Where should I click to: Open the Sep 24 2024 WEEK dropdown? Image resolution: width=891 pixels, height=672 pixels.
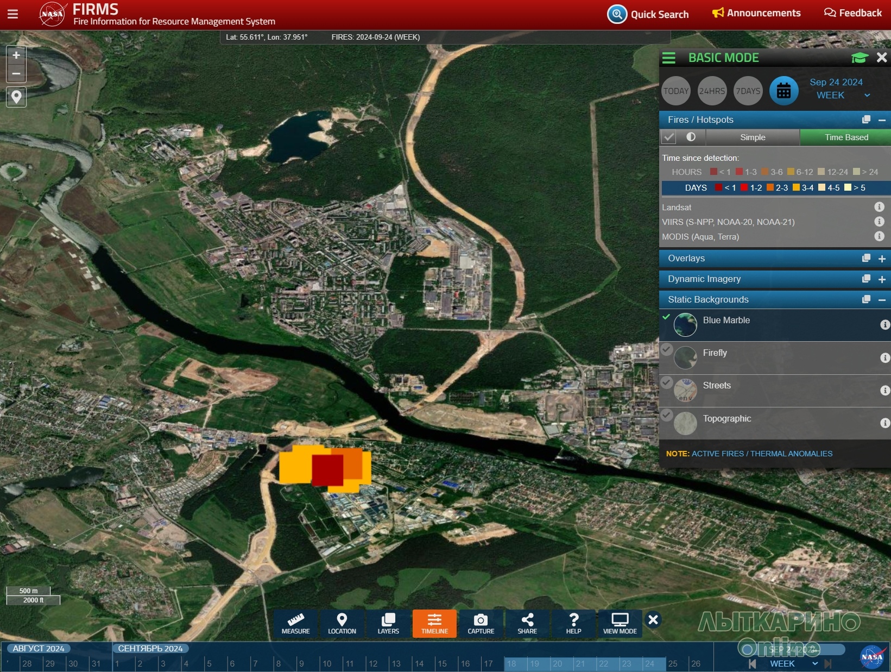(839, 89)
